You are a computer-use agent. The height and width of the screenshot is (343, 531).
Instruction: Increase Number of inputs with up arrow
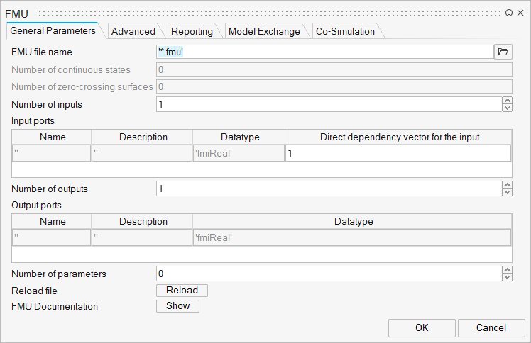[x=507, y=101]
